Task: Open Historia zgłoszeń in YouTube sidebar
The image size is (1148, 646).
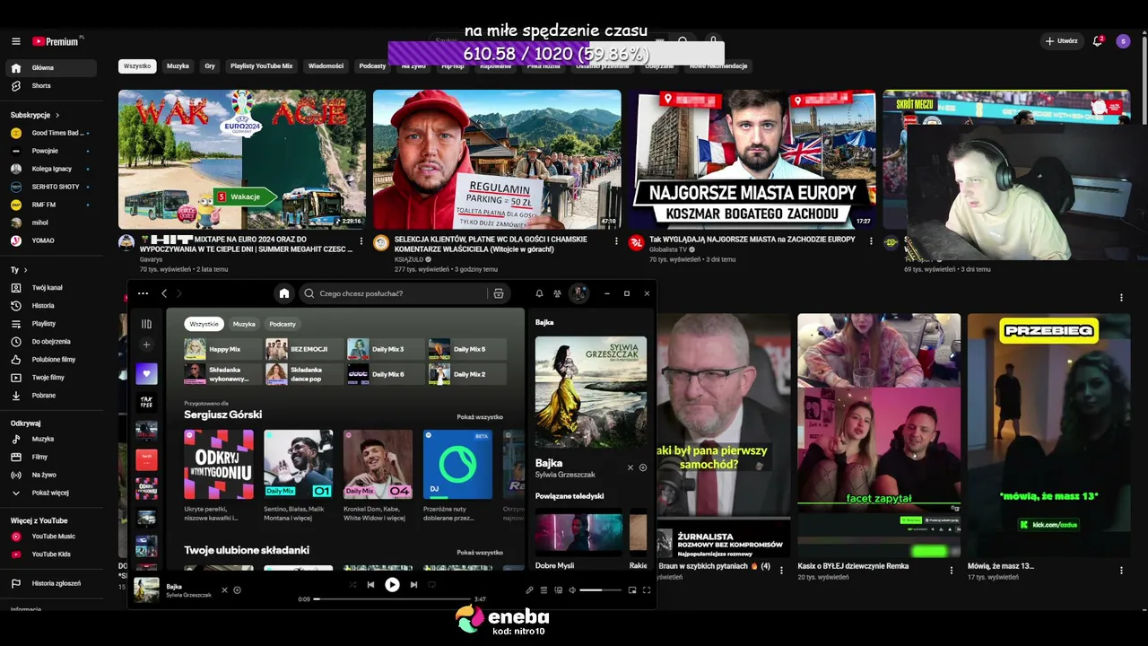Action: [51, 583]
